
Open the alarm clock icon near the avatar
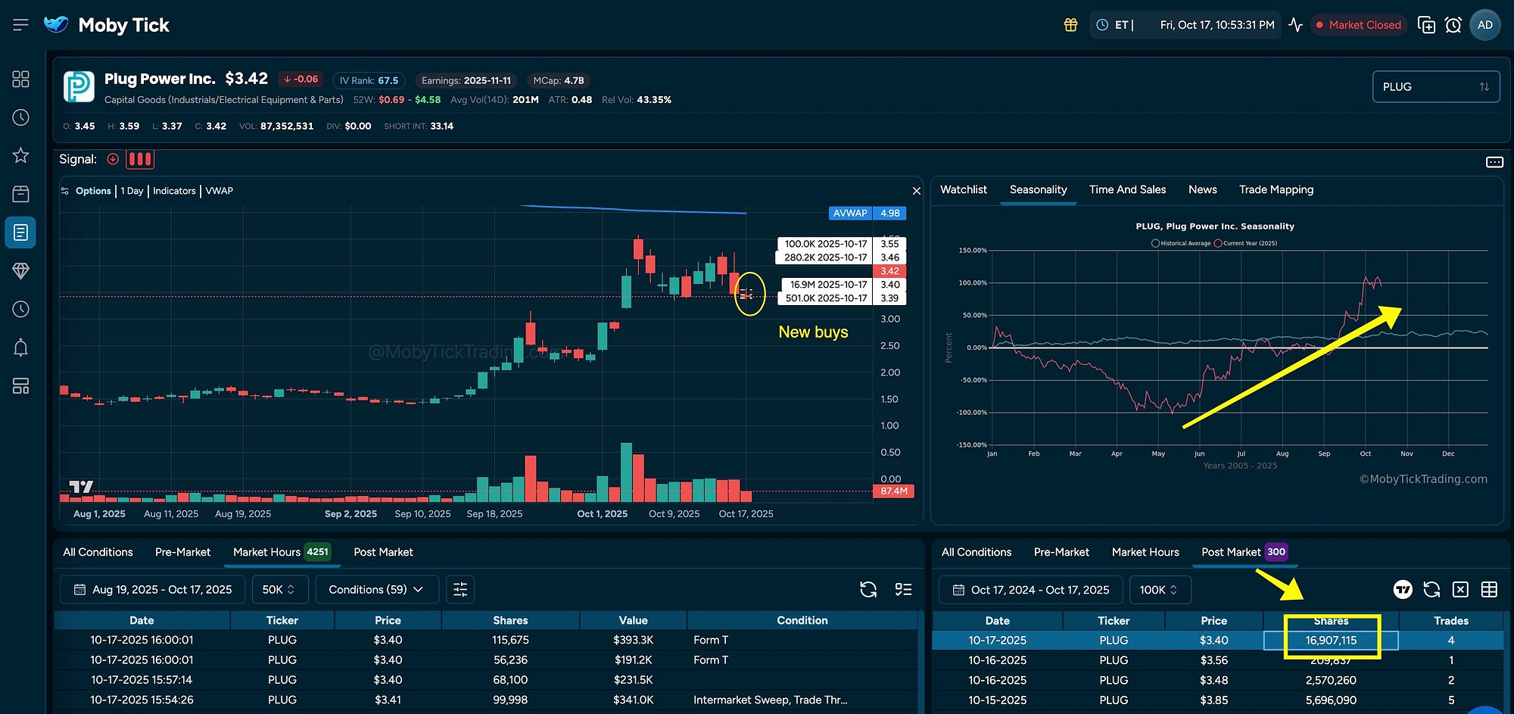(x=1453, y=24)
